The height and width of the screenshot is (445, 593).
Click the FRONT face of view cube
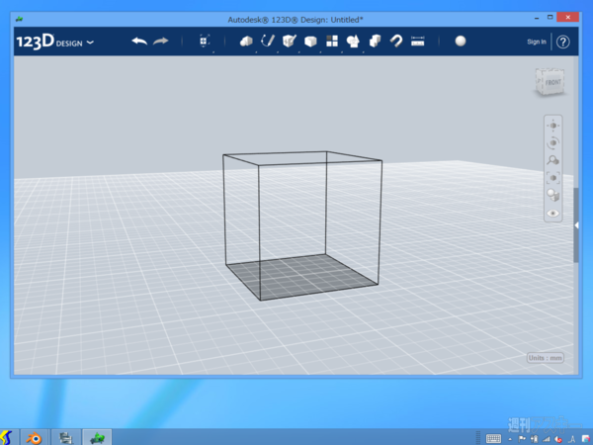click(552, 82)
